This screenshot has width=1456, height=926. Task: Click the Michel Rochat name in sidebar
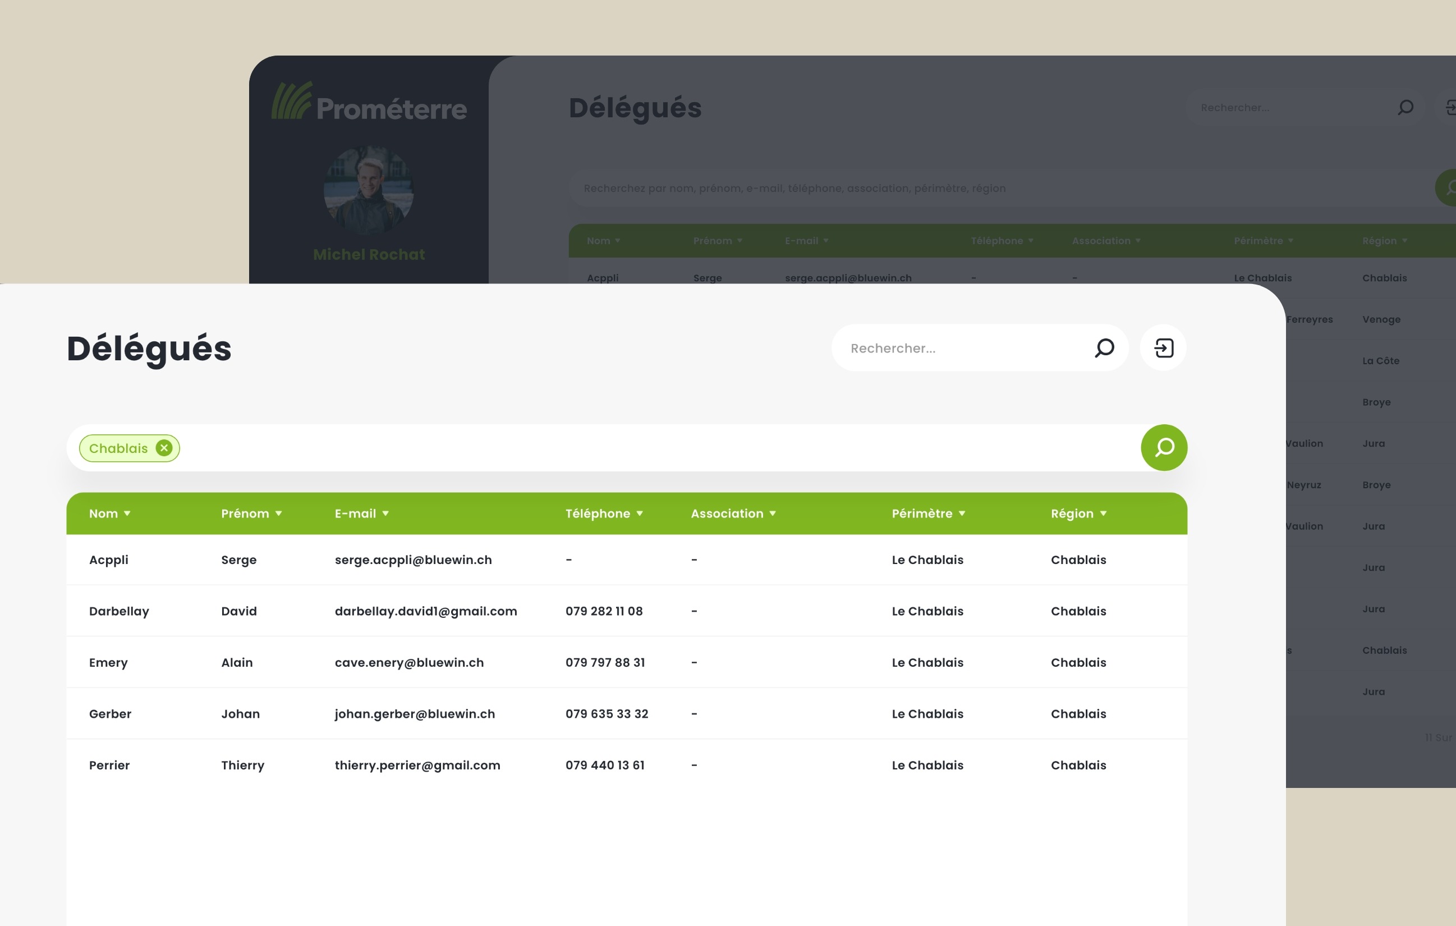pyautogui.click(x=369, y=255)
